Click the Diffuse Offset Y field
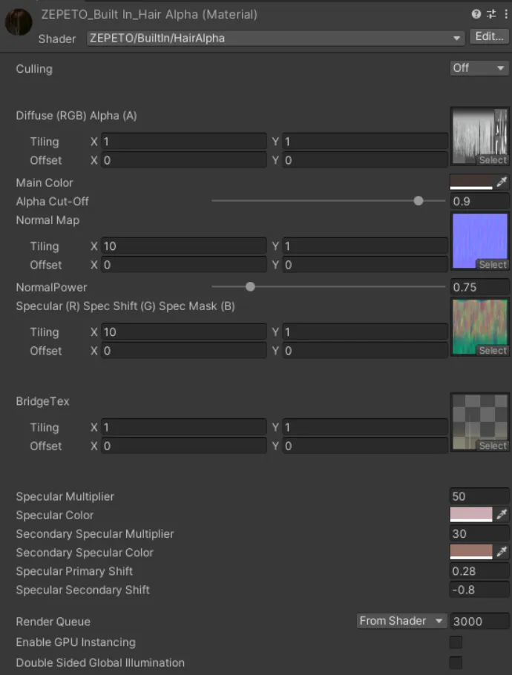The width and height of the screenshot is (512, 675). coord(365,160)
